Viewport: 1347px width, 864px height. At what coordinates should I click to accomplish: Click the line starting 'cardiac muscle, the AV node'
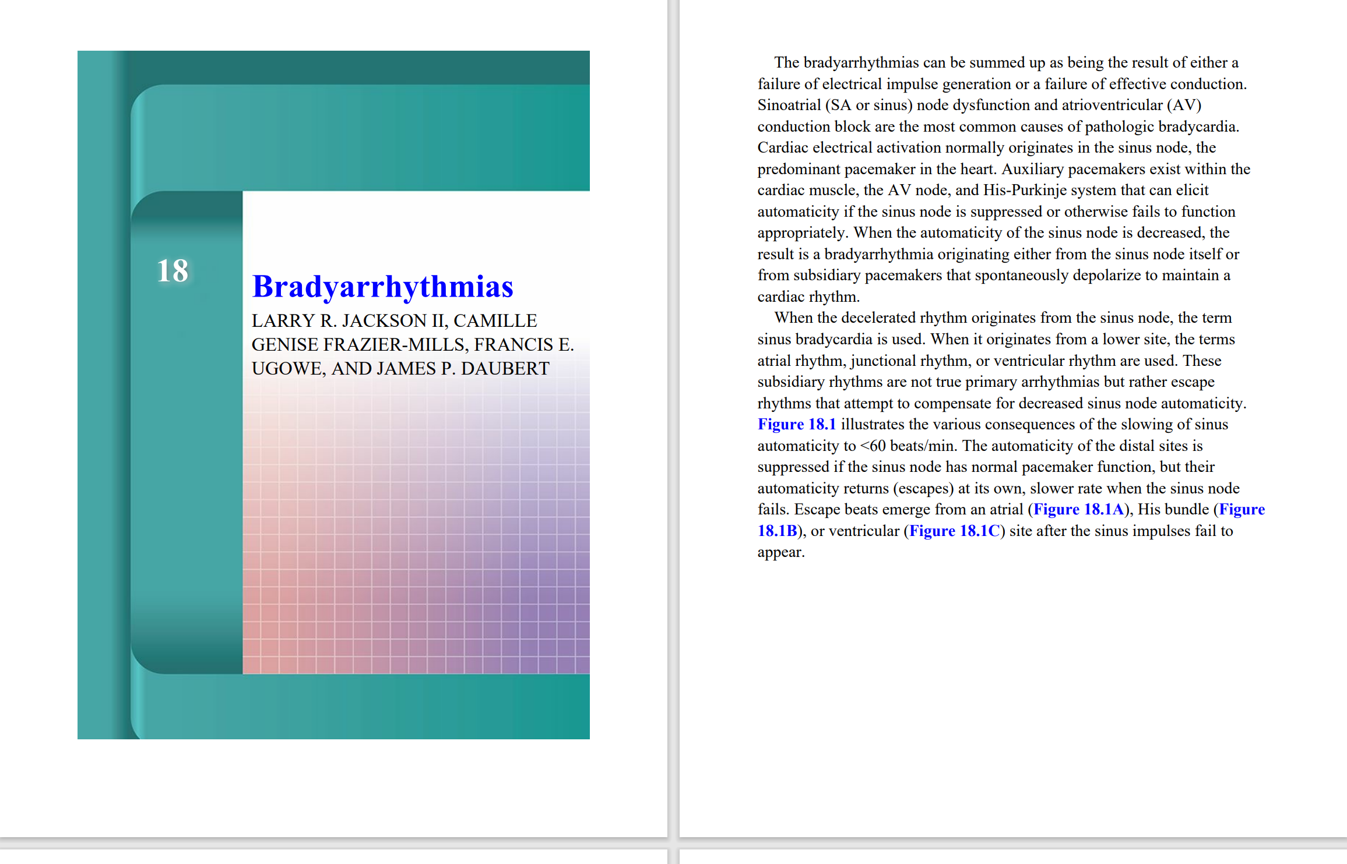983,190
